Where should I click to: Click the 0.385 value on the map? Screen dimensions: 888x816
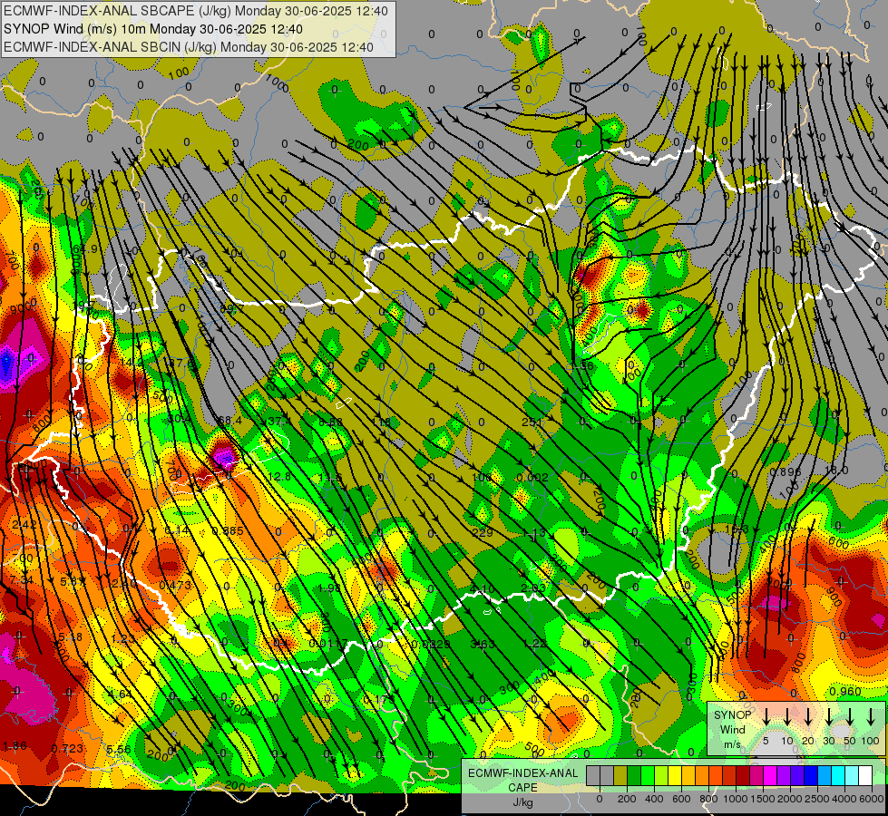tap(228, 531)
